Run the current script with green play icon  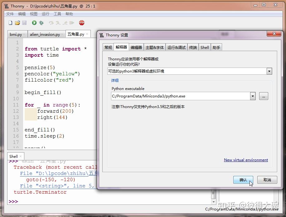(x=34, y=22)
